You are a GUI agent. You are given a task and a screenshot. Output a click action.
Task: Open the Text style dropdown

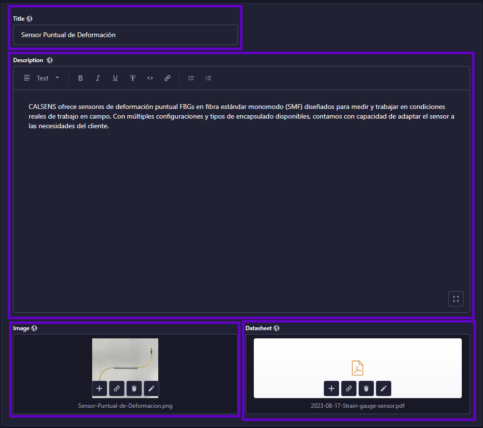click(x=42, y=78)
